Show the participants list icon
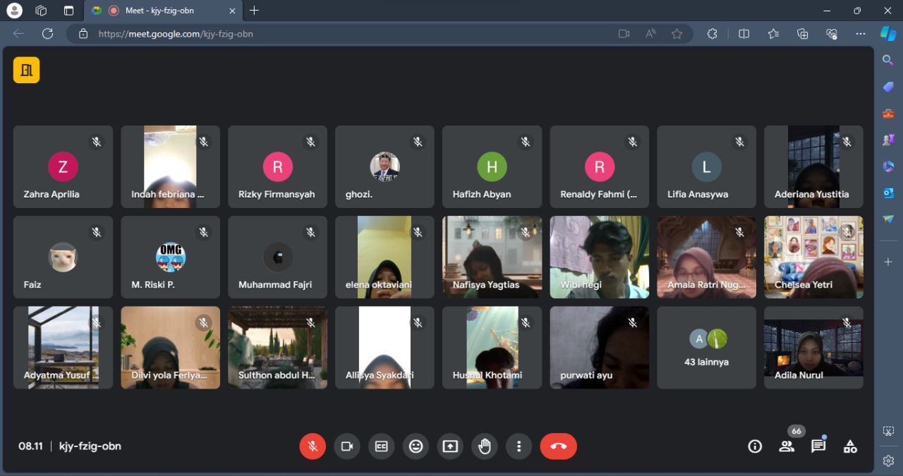The height and width of the screenshot is (476, 903). click(787, 446)
